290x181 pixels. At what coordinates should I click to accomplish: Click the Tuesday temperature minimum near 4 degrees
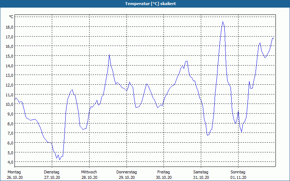(59, 160)
